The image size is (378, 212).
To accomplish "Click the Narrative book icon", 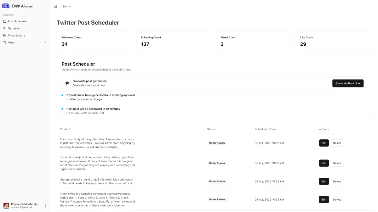I will point(5,28).
